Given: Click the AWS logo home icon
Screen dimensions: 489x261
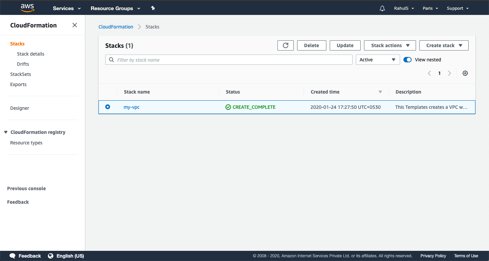Looking at the screenshot, I should (x=27, y=8).
